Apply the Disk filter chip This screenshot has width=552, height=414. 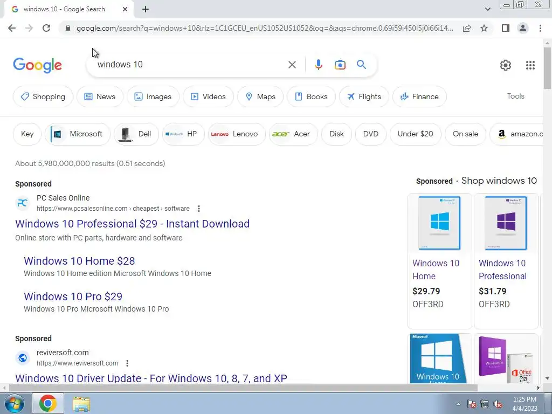(336, 134)
